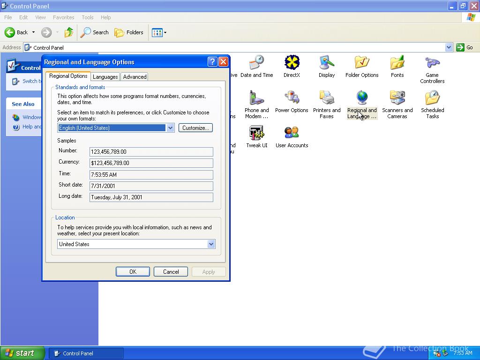The image size is (480, 360).
Task: Expand the United States location dropdown
Action: (x=211, y=244)
